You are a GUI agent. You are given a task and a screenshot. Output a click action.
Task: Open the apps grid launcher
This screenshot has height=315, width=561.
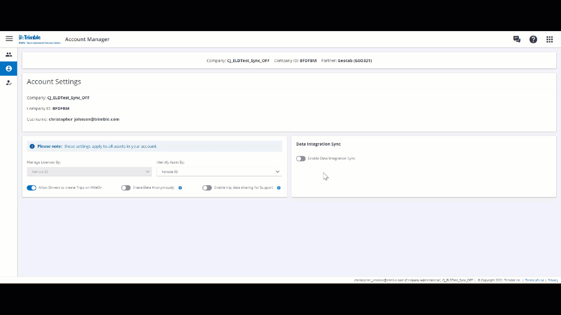pyautogui.click(x=550, y=39)
